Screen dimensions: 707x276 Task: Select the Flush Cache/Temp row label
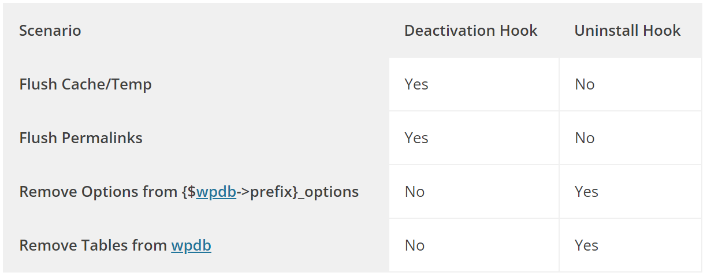coord(85,84)
